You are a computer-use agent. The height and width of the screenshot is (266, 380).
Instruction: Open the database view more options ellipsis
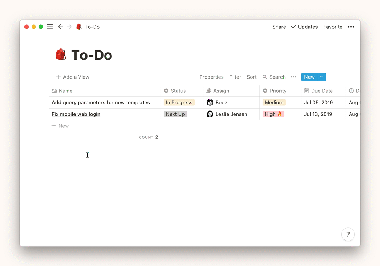(294, 77)
